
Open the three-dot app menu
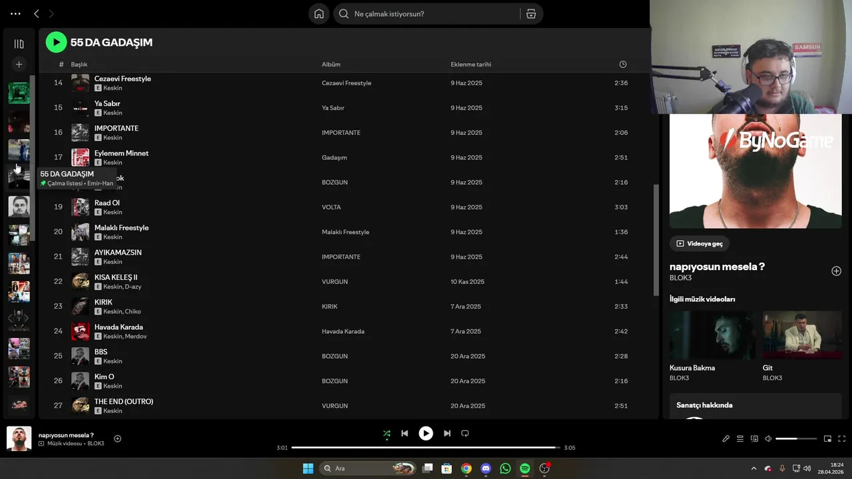15,13
